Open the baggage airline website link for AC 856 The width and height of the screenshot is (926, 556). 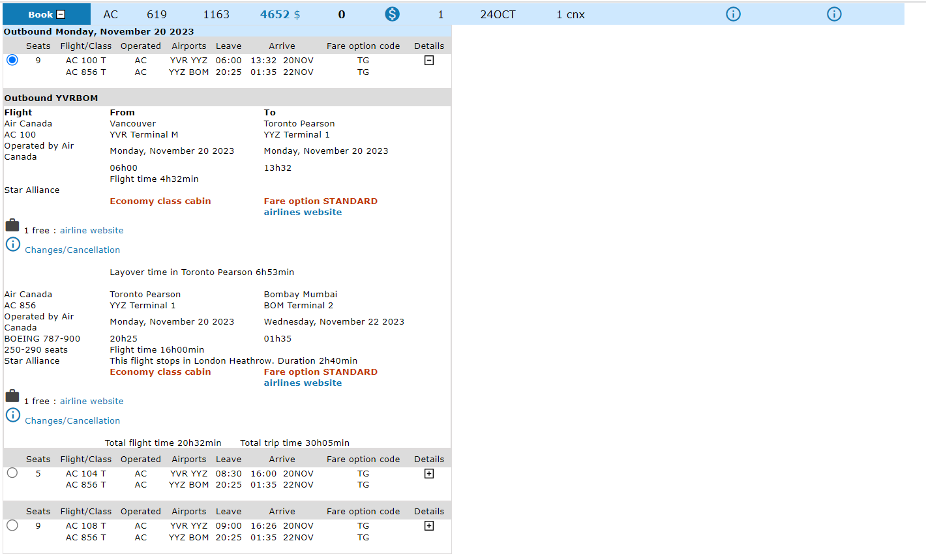pos(91,402)
